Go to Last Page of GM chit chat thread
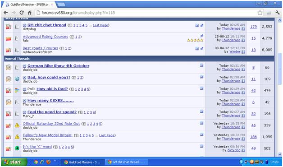283x167 pixels. click(100, 25)
